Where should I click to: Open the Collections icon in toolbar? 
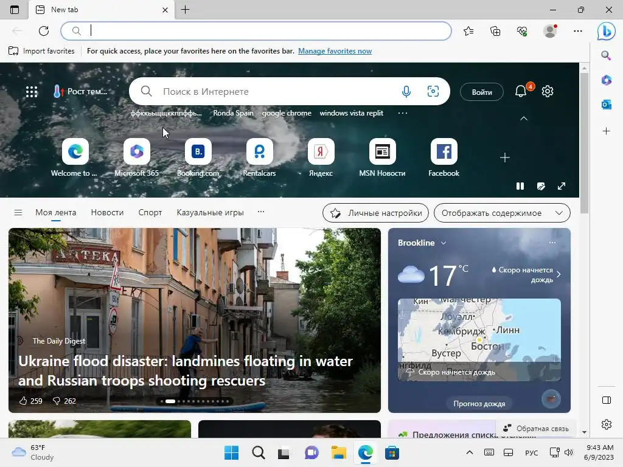(x=495, y=31)
